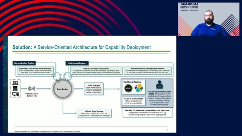Screen dimensions: 242x136
Task: Click the SOC analyst person icon
Action: (160, 85)
